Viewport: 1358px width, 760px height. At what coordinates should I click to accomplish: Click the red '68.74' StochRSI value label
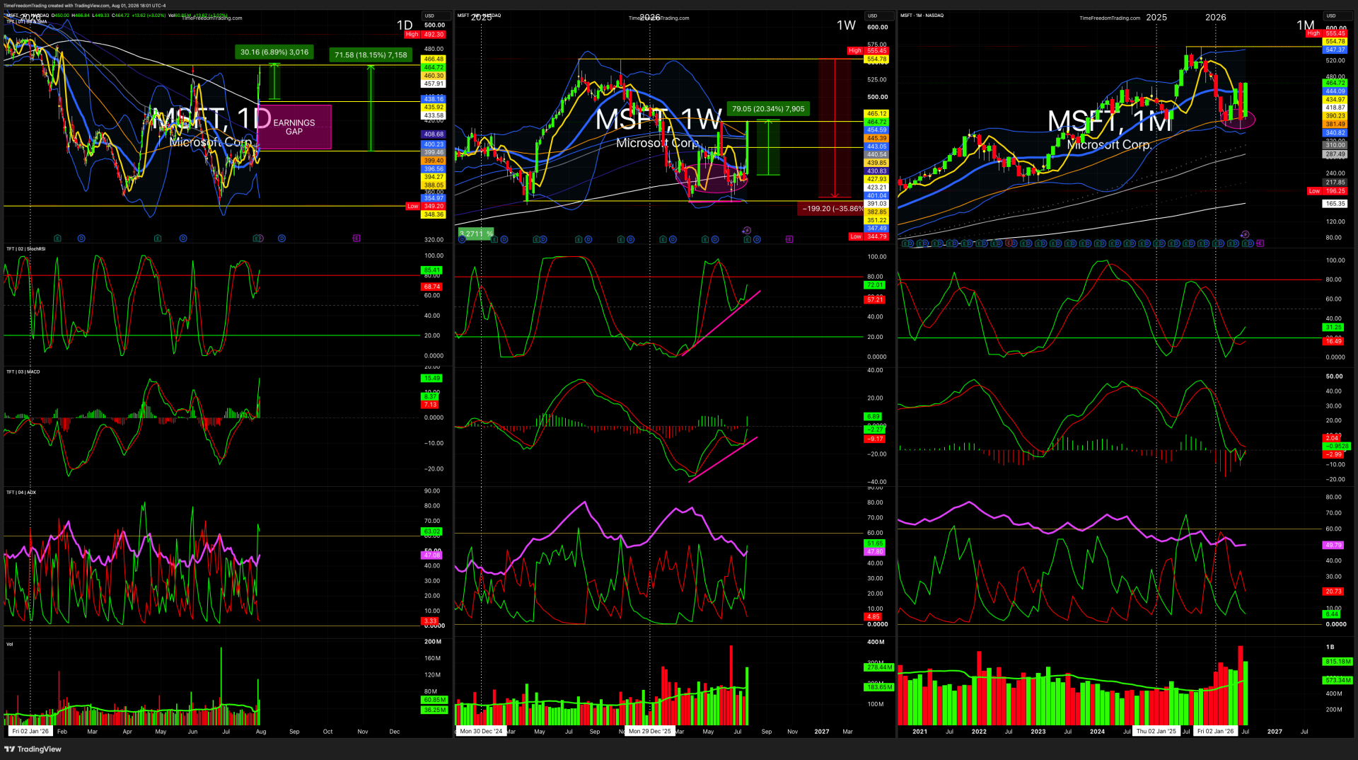431,287
